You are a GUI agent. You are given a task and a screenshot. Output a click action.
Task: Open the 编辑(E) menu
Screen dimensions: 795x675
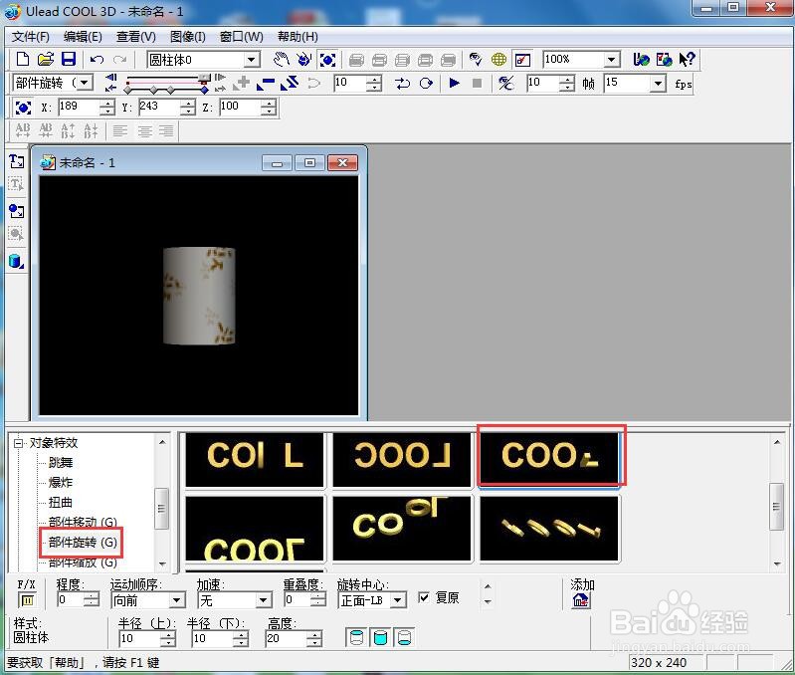coord(84,37)
